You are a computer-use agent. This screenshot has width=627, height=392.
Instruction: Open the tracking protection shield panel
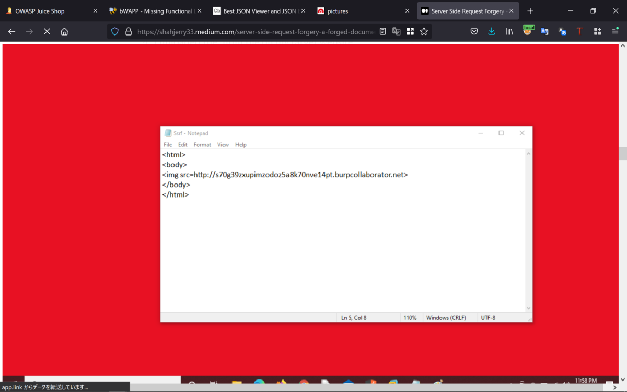coord(115,32)
